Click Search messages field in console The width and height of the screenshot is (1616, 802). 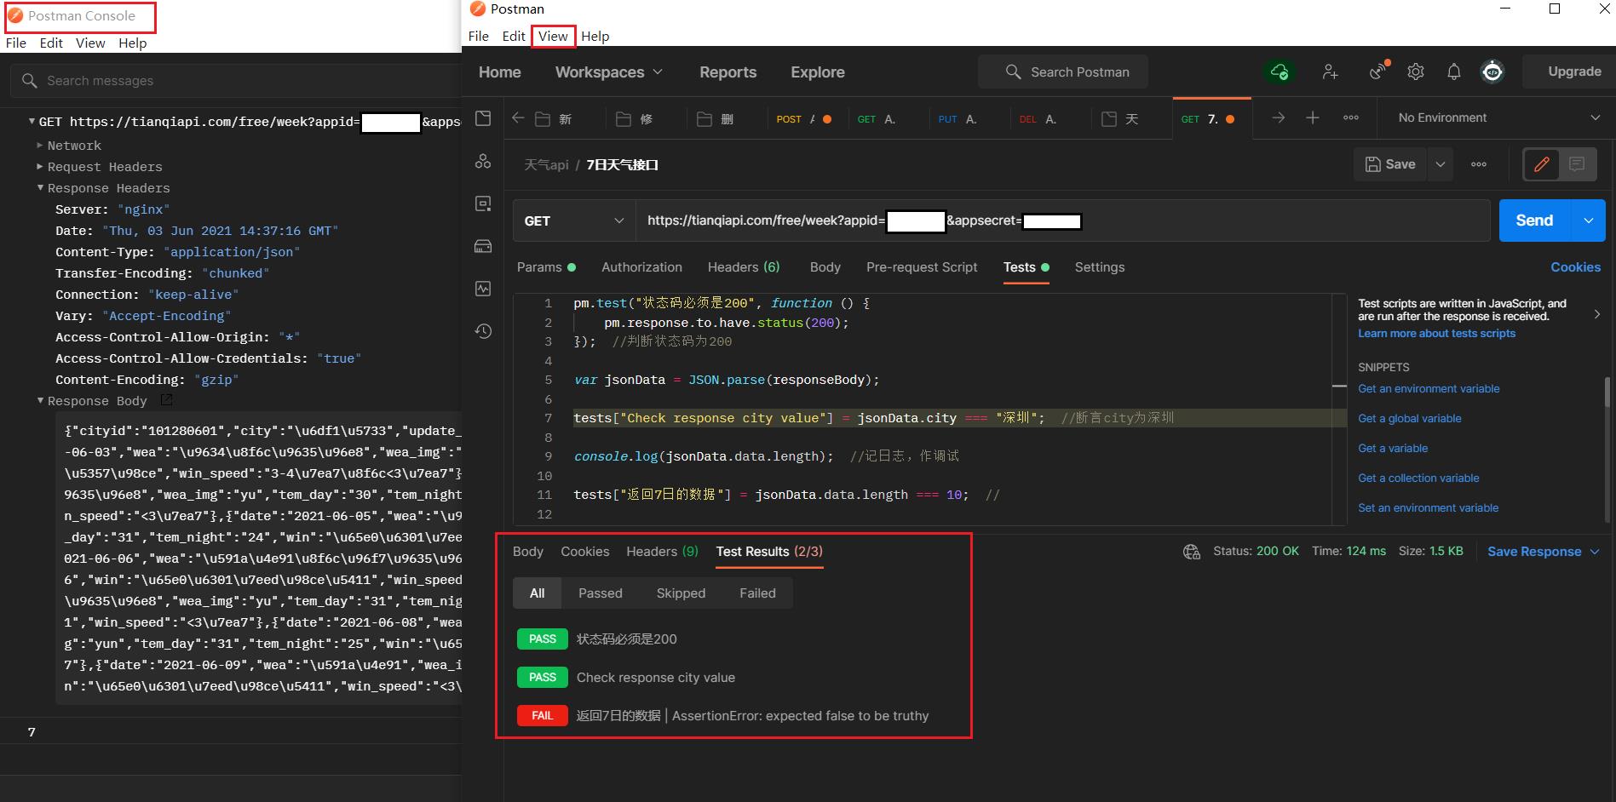237,81
